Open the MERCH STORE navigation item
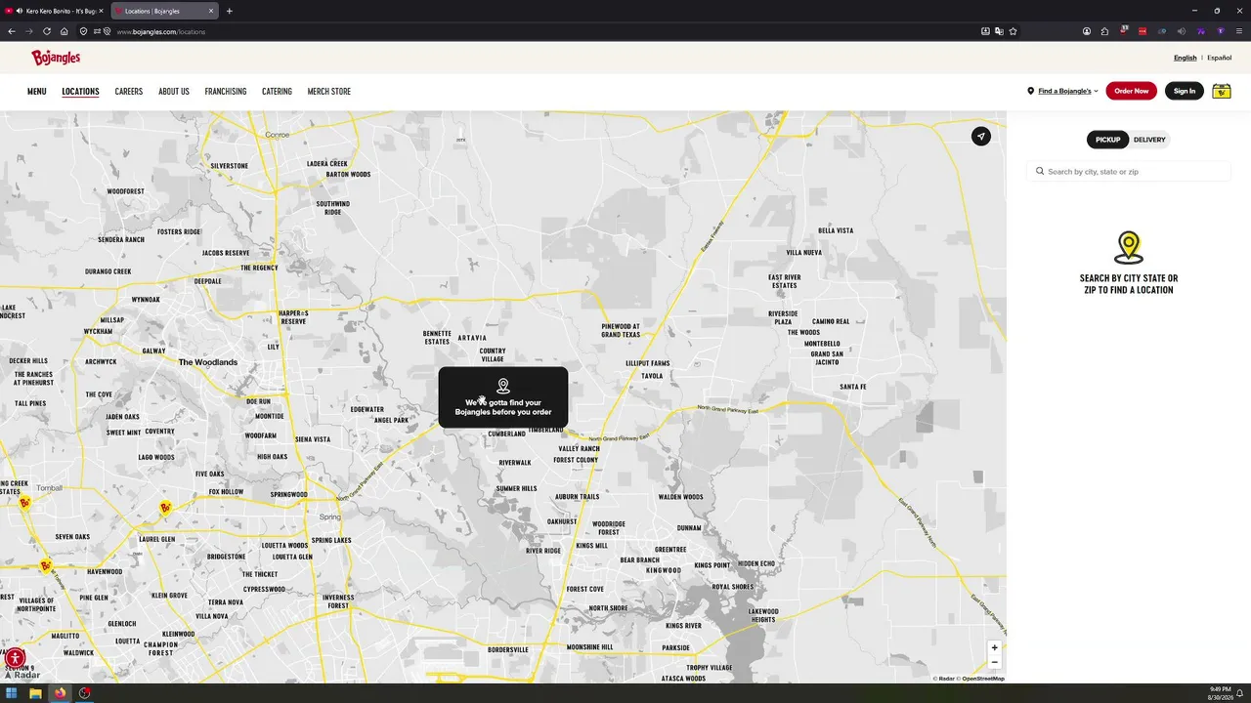The image size is (1251, 703). pyautogui.click(x=329, y=92)
